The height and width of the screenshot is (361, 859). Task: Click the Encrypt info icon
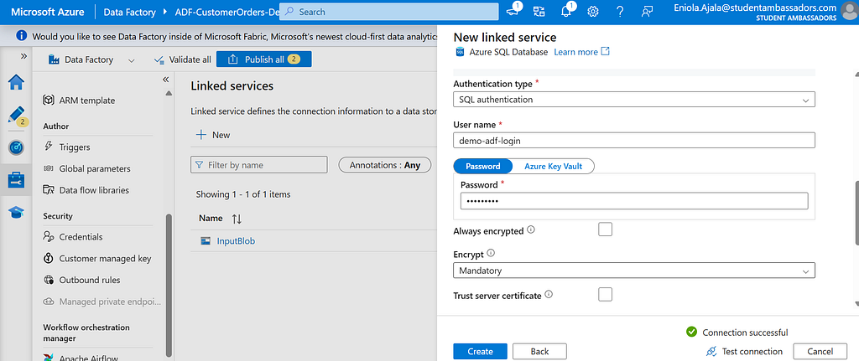pyautogui.click(x=491, y=253)
